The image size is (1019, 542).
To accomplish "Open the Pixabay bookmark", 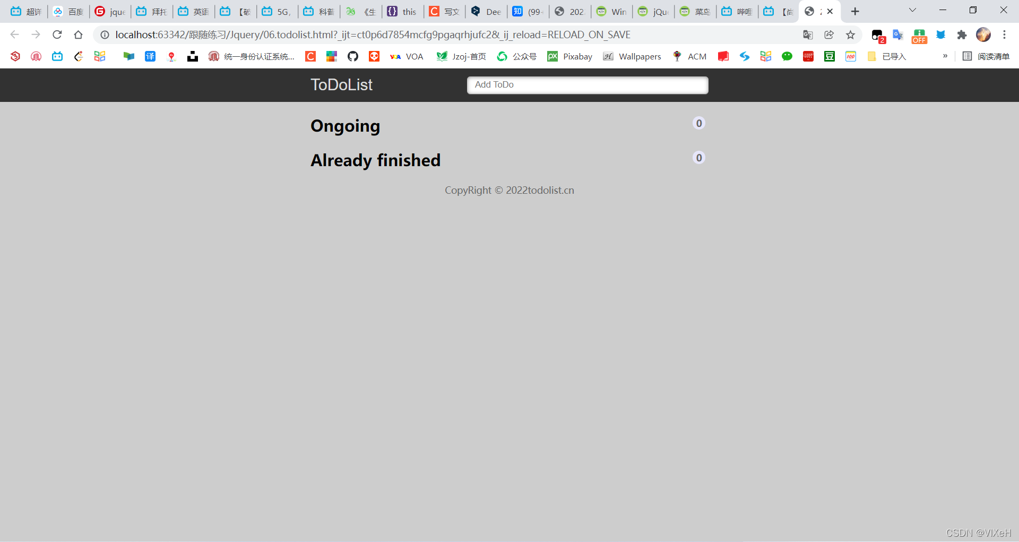I will tap(570, 56).
